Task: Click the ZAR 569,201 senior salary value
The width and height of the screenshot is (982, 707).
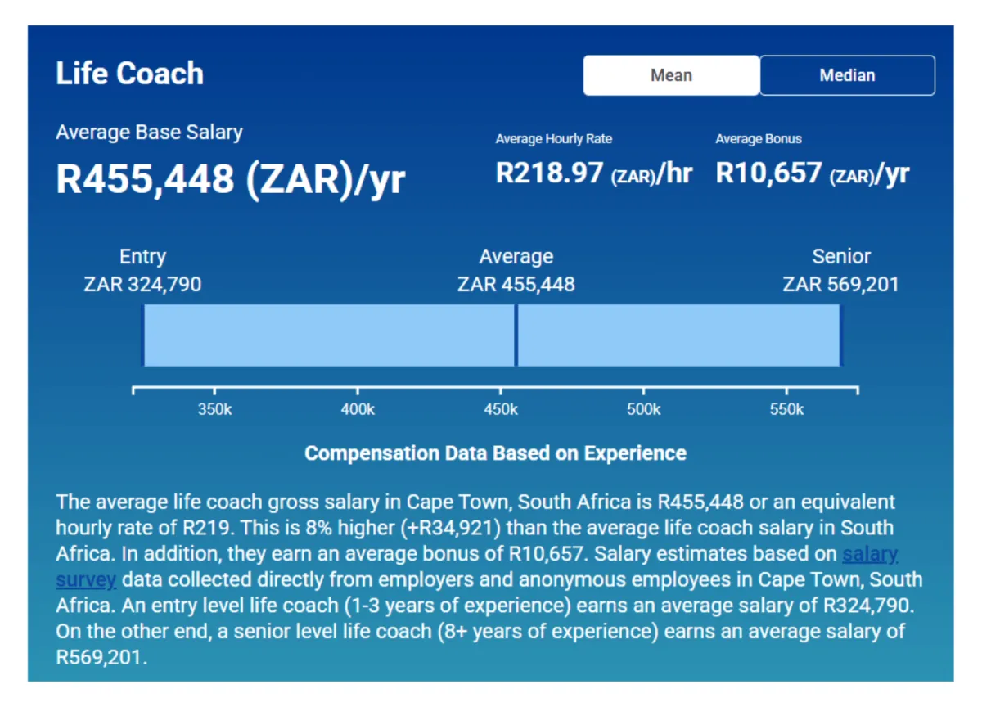Action: pyautogui.click(x=840, y=285)
